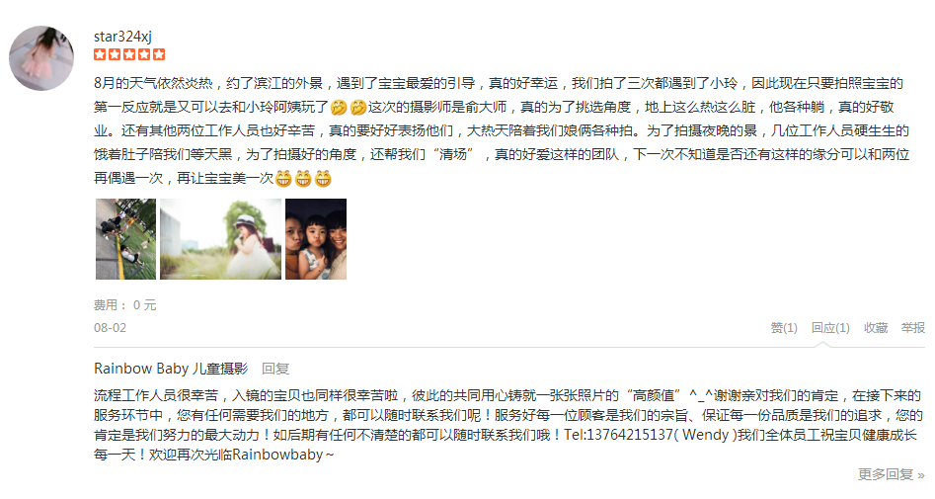This screenshot has height=499, width=935.
Task: Click the first orange rating star
Action: (100, 55)
